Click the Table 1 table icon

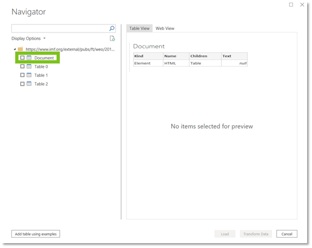[x=29, y=75]
